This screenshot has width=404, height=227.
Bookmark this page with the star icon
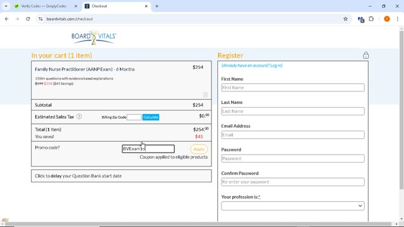click(x=345, y=19)
